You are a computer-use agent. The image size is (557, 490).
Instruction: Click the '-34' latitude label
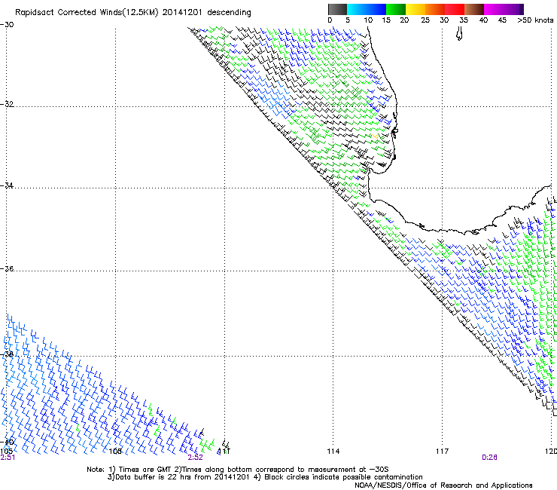[x=7, y=185]
